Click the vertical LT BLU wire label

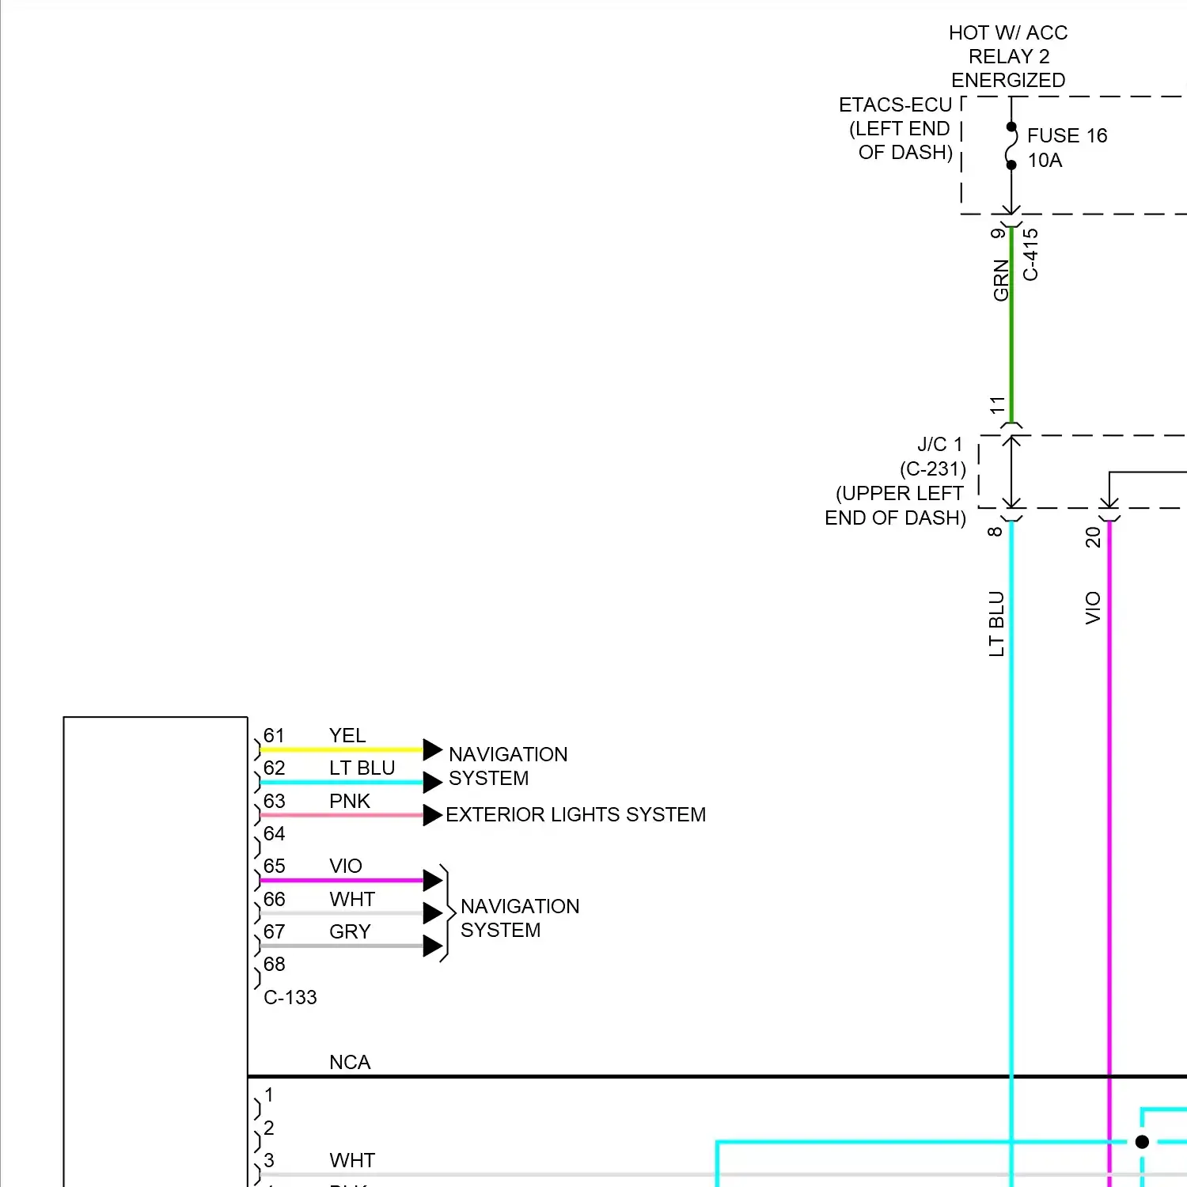pos(996,624)
